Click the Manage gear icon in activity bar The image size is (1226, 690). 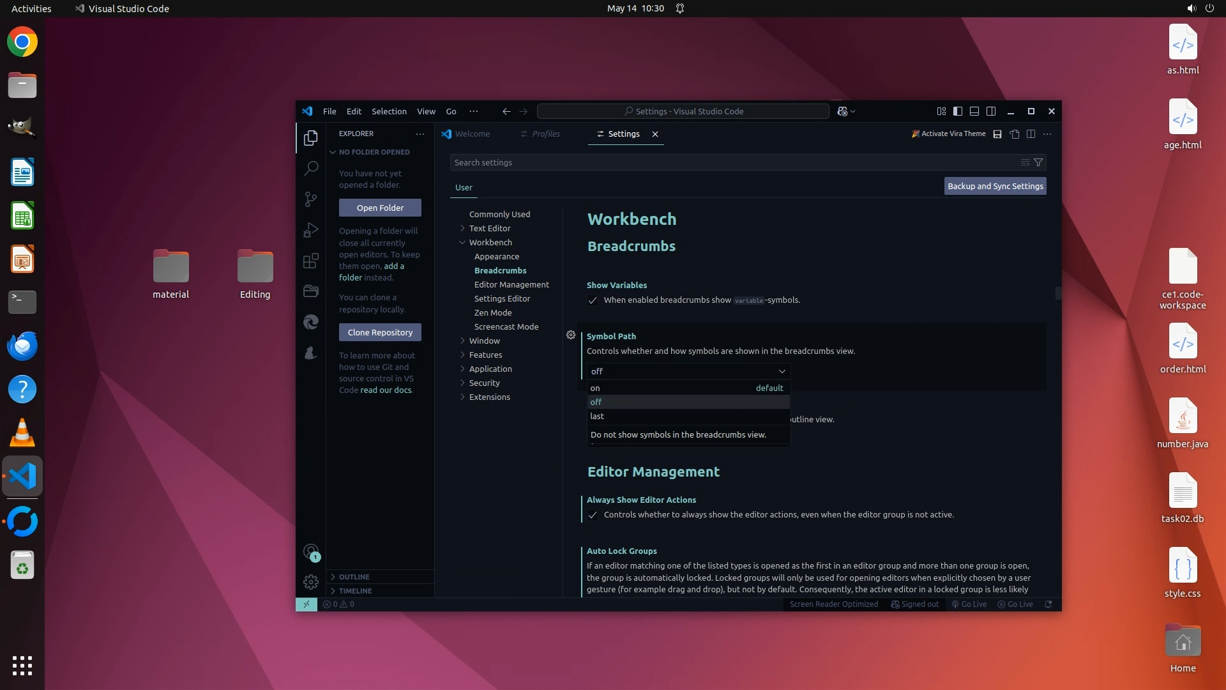pos(311,582)
